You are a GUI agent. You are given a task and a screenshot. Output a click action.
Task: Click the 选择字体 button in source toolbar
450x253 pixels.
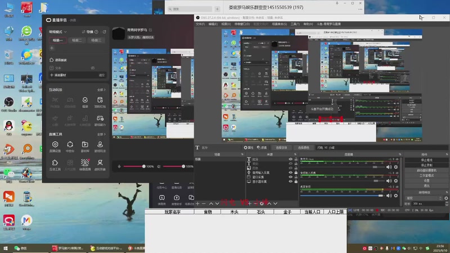pos(281,148)
